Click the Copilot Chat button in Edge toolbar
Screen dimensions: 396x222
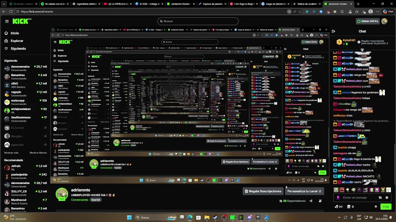(388, 11)
